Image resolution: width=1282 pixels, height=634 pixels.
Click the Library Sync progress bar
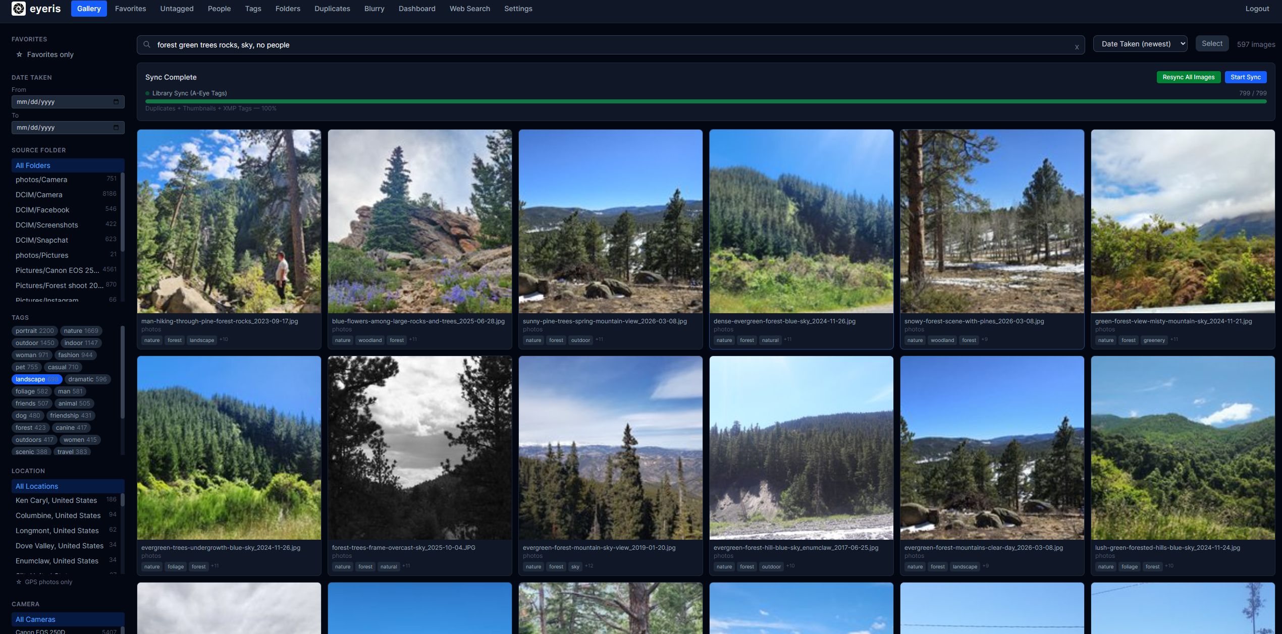706,101
